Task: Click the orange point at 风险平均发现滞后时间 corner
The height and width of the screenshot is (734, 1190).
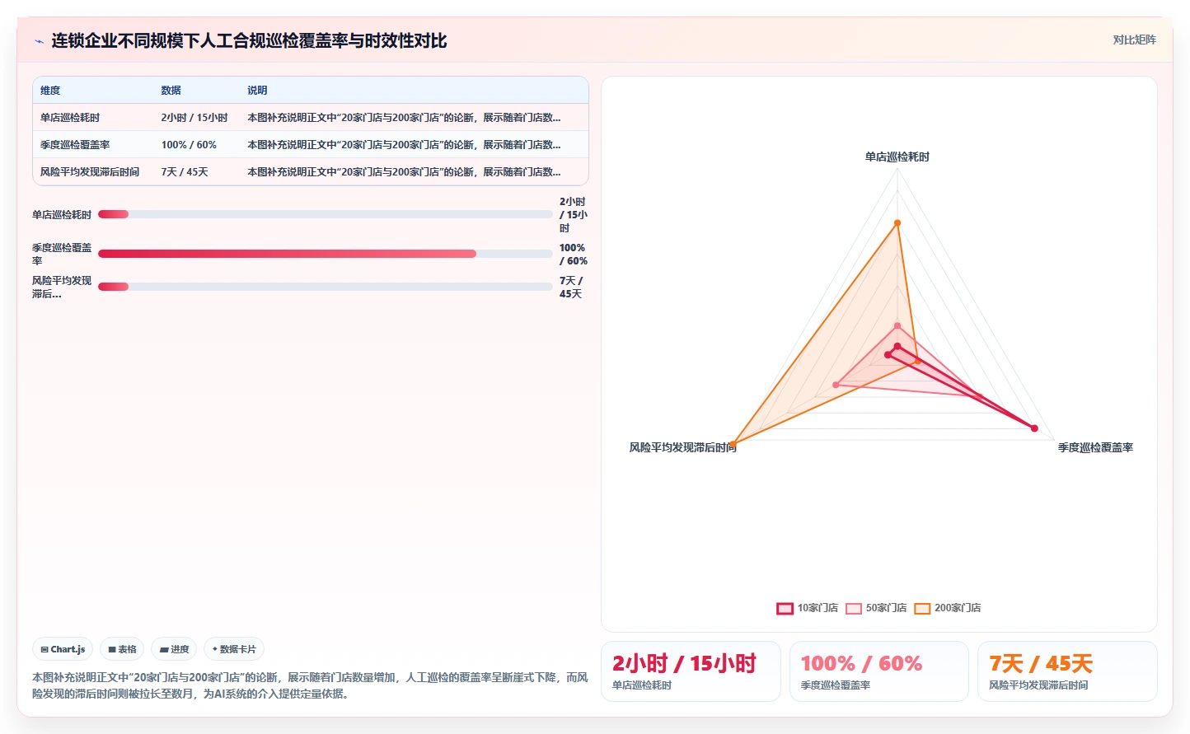Action: (x=733, y=445)
